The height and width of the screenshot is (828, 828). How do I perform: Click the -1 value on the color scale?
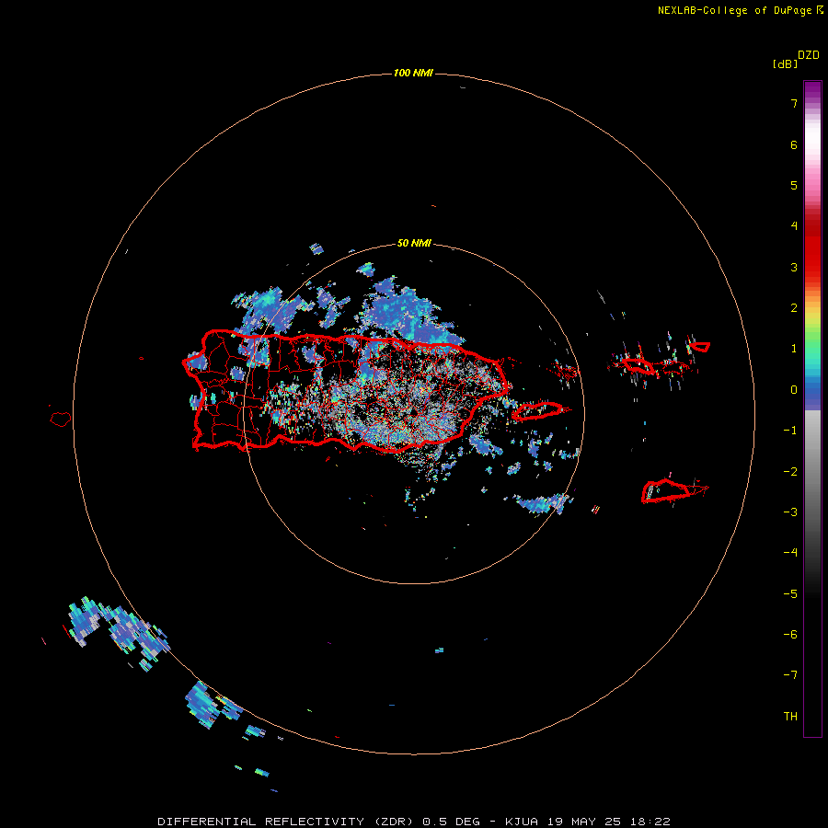click(790, 431)
